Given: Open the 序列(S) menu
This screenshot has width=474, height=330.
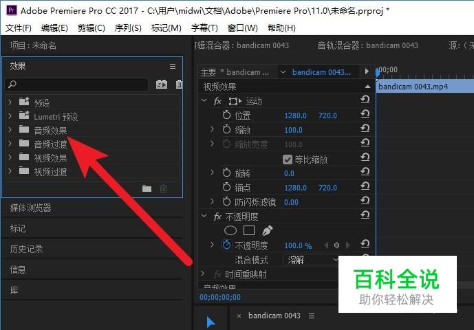Looking at the screenshot, I should pos(128,28).
